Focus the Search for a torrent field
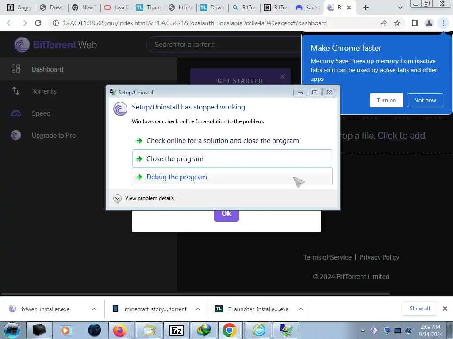 [x=224, y=45]
